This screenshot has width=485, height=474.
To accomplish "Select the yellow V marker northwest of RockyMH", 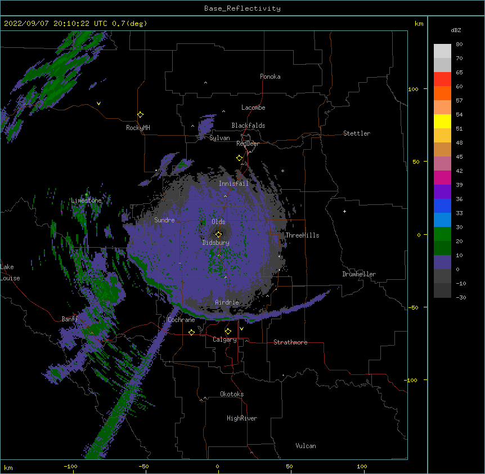I will tap(98, 104).
